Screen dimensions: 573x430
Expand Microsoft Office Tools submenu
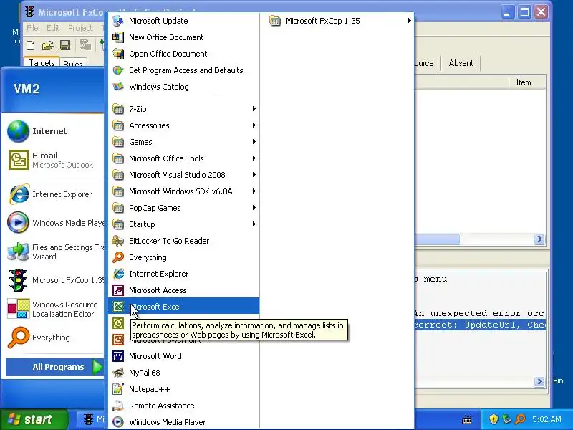pos(183,158)
